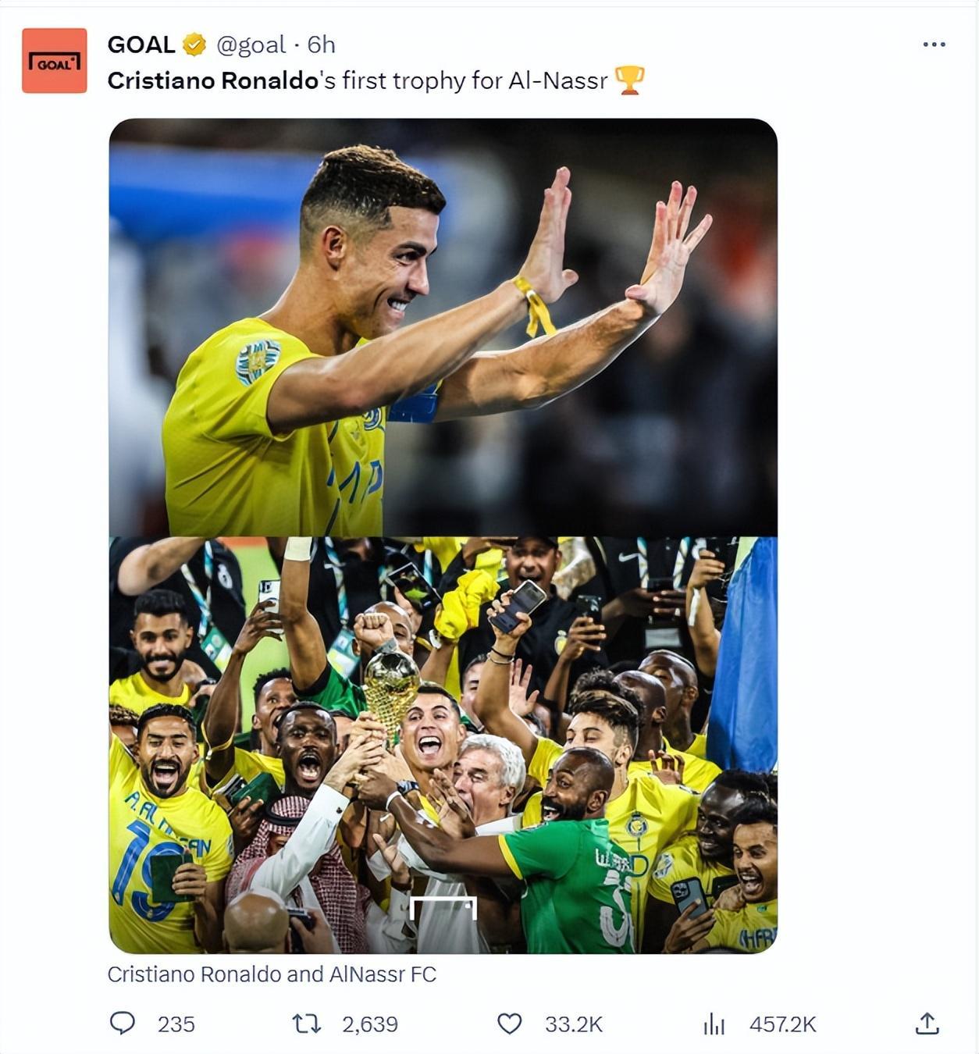The width and height of the screenshot is (979, 1054).
Task: Click the @goal handle
Action: coord(251,45)
